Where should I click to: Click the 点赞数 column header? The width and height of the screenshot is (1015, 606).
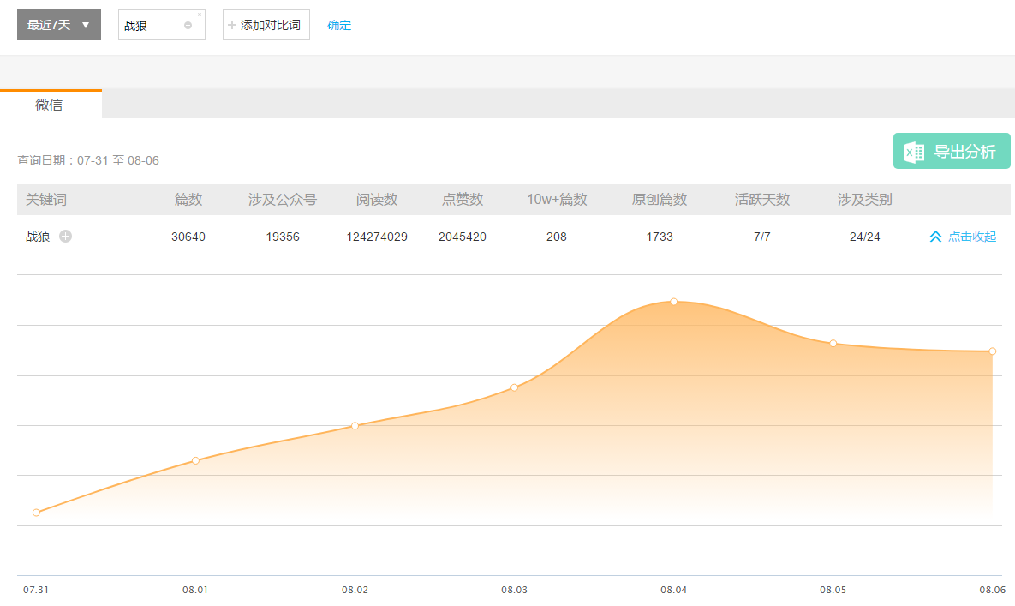point(463,200)
